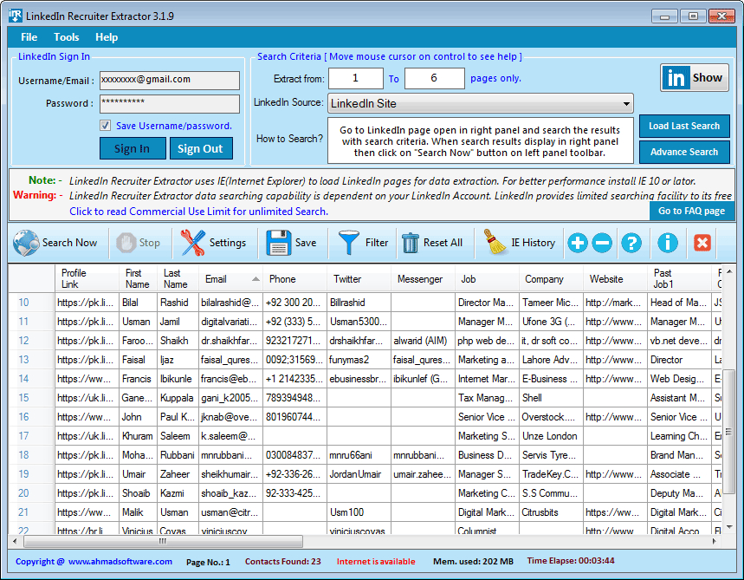Viewport: 744px width, 580px height.
Task: Click the Reset All trash bin icon
Action: click(x=411, y=243)
